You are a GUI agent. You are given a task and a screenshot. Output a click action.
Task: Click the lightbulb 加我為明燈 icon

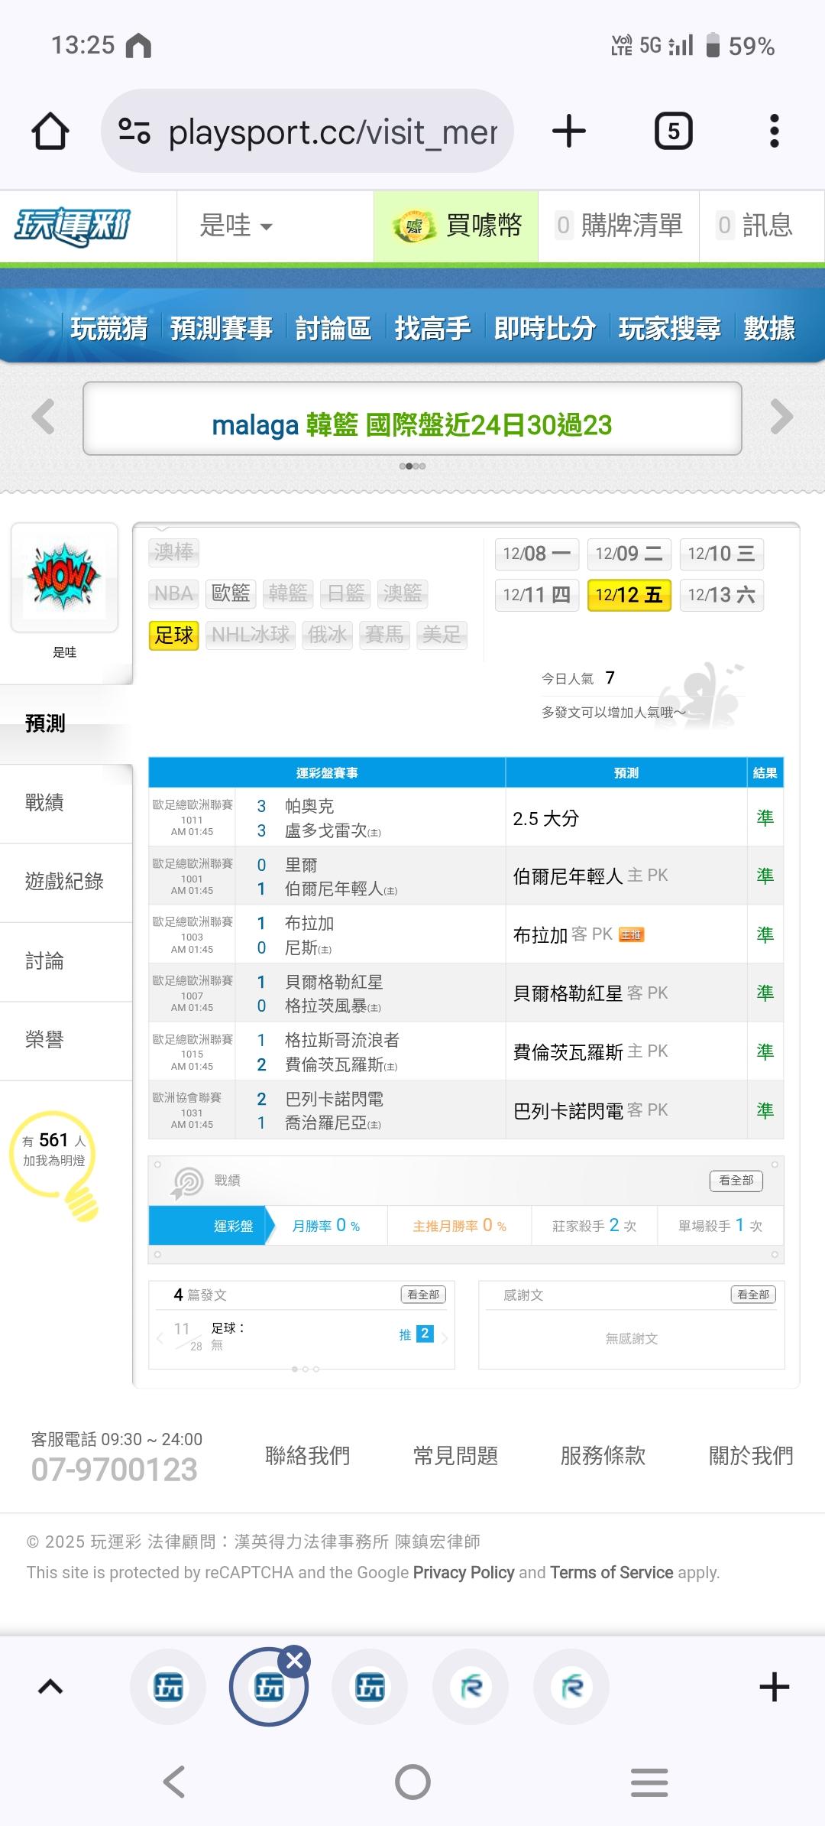[57, 1164]
